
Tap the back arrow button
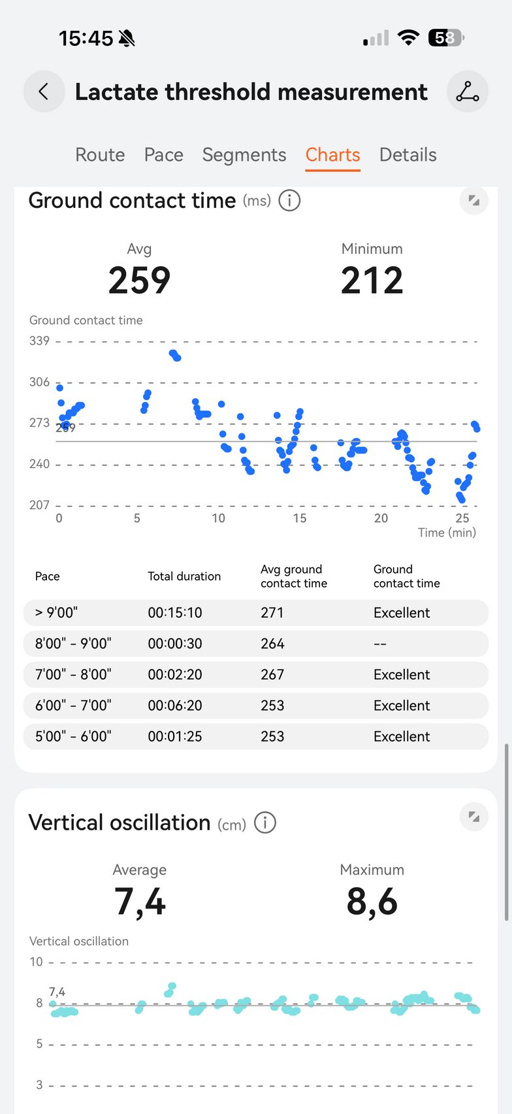pos(44,92)
